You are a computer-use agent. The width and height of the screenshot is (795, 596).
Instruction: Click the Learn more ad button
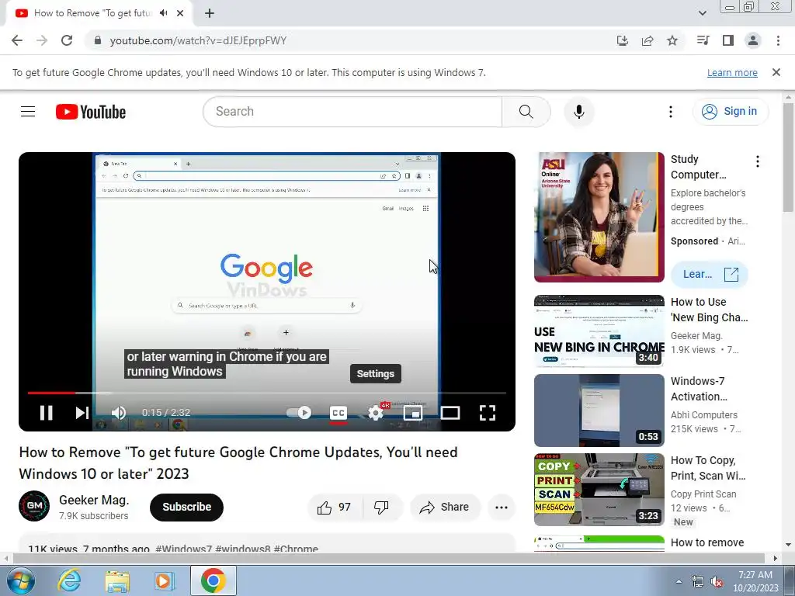coord(710,274)
